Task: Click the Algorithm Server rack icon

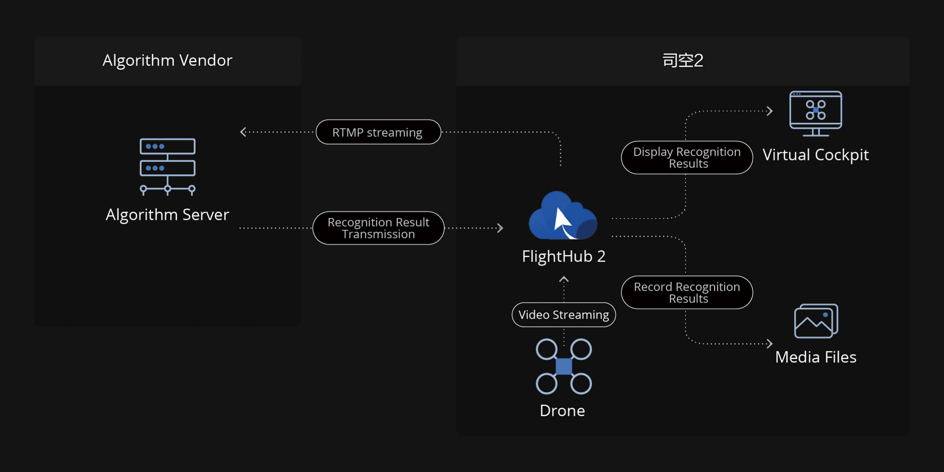Action: click(168, 167)
